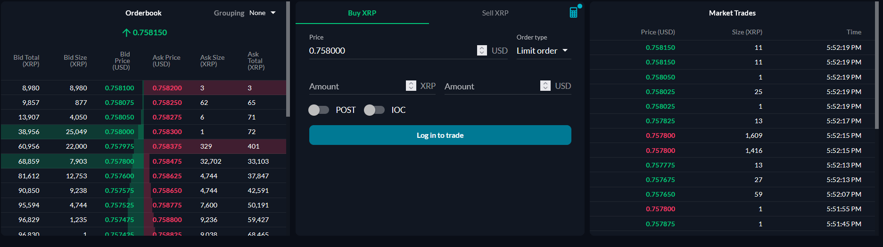Click the Price field stepper arrows
Image resolution: width=883 pixels, height=247 pixels.
point(482,50)
